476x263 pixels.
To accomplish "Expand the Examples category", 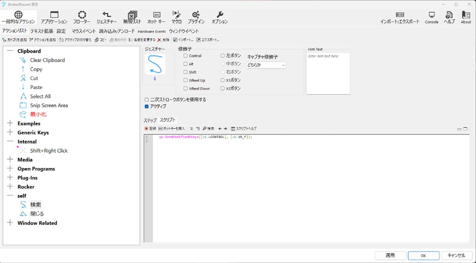I will pos(10,123).
